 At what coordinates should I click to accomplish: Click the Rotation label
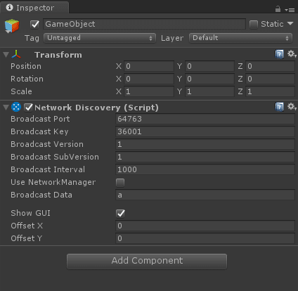click(27, 79)
